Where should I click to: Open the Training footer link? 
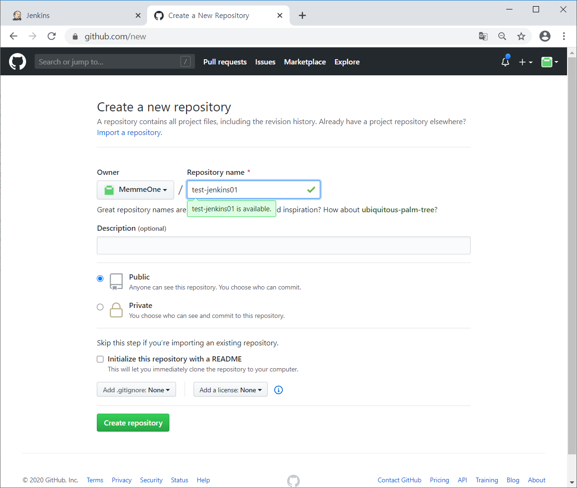point(487,480)
